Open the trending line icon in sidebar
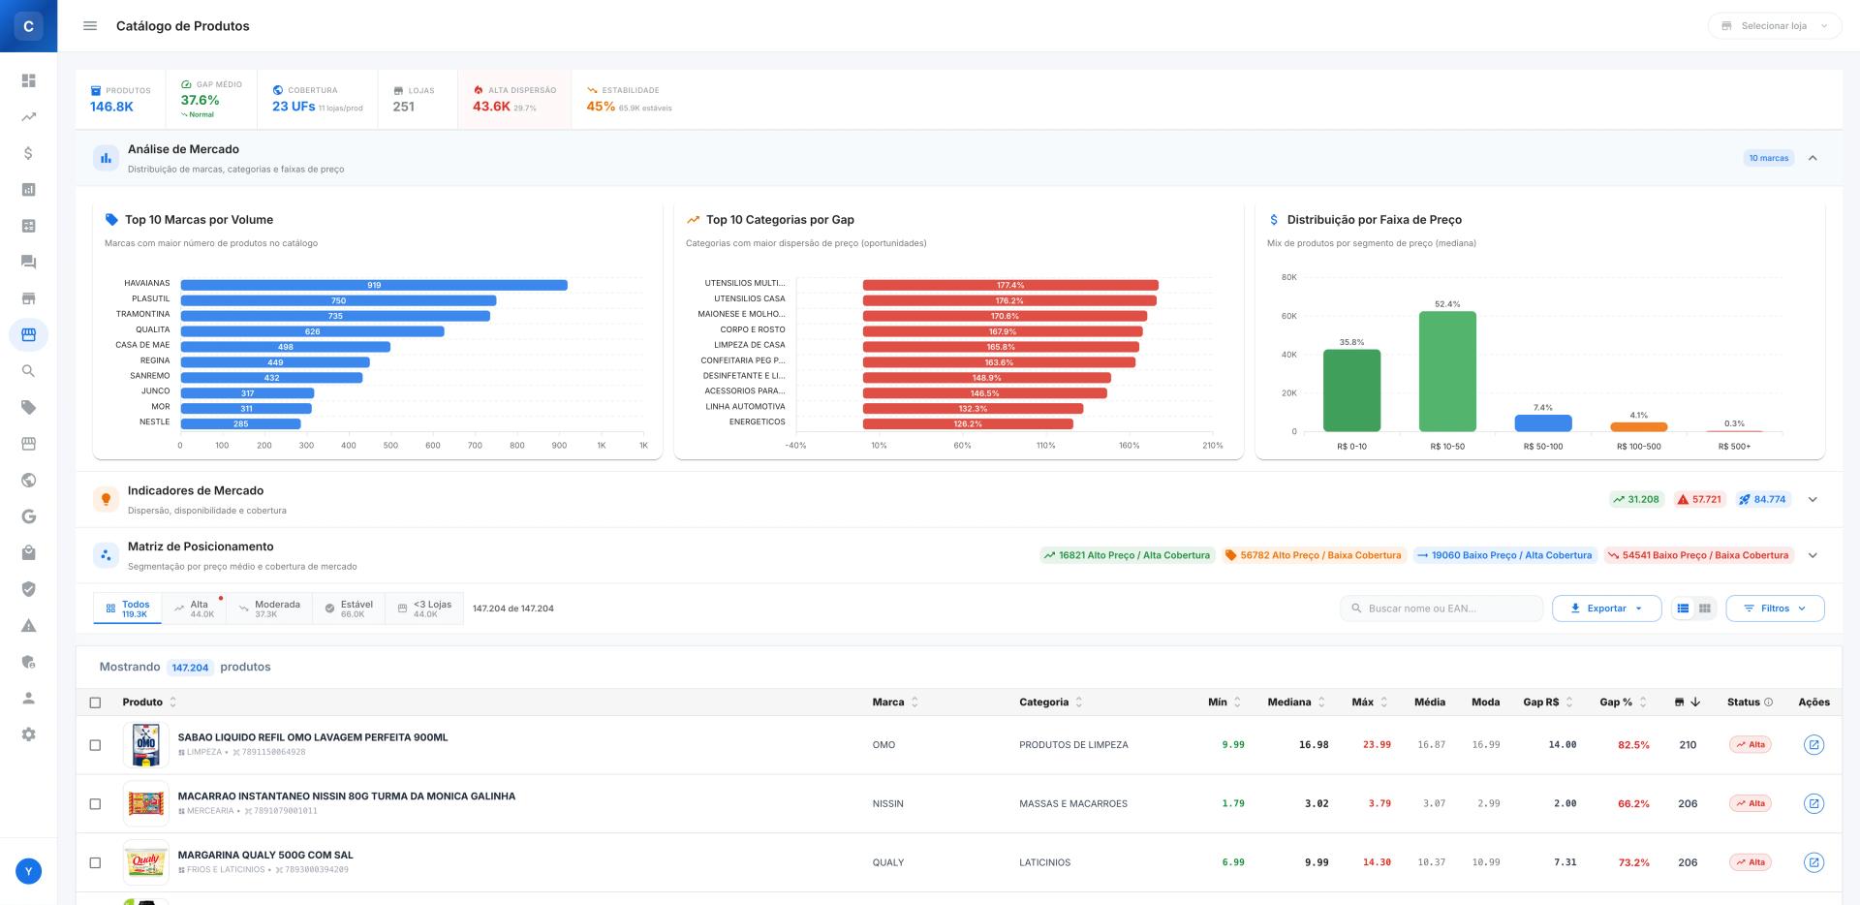This screenshot has width=1860, height=905. pos(28,117)
